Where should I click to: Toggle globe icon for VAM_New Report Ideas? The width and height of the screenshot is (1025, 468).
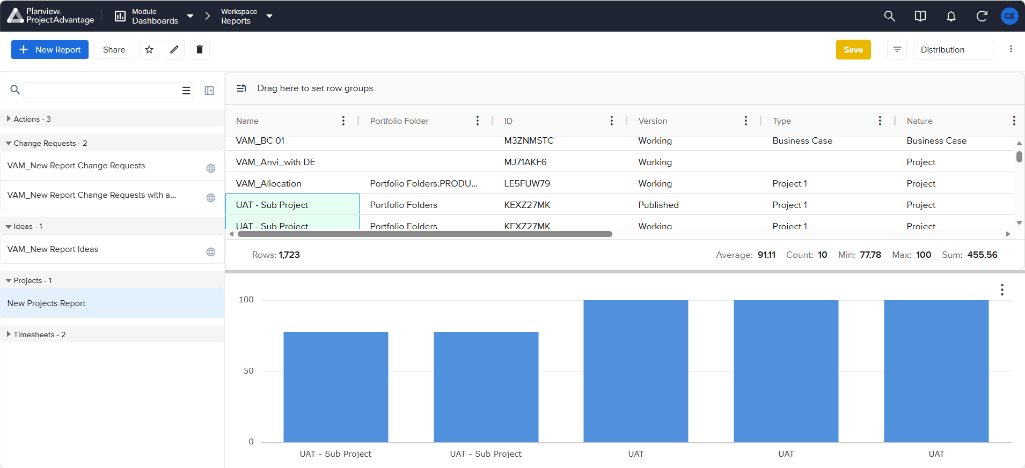[x=211, y=252]
